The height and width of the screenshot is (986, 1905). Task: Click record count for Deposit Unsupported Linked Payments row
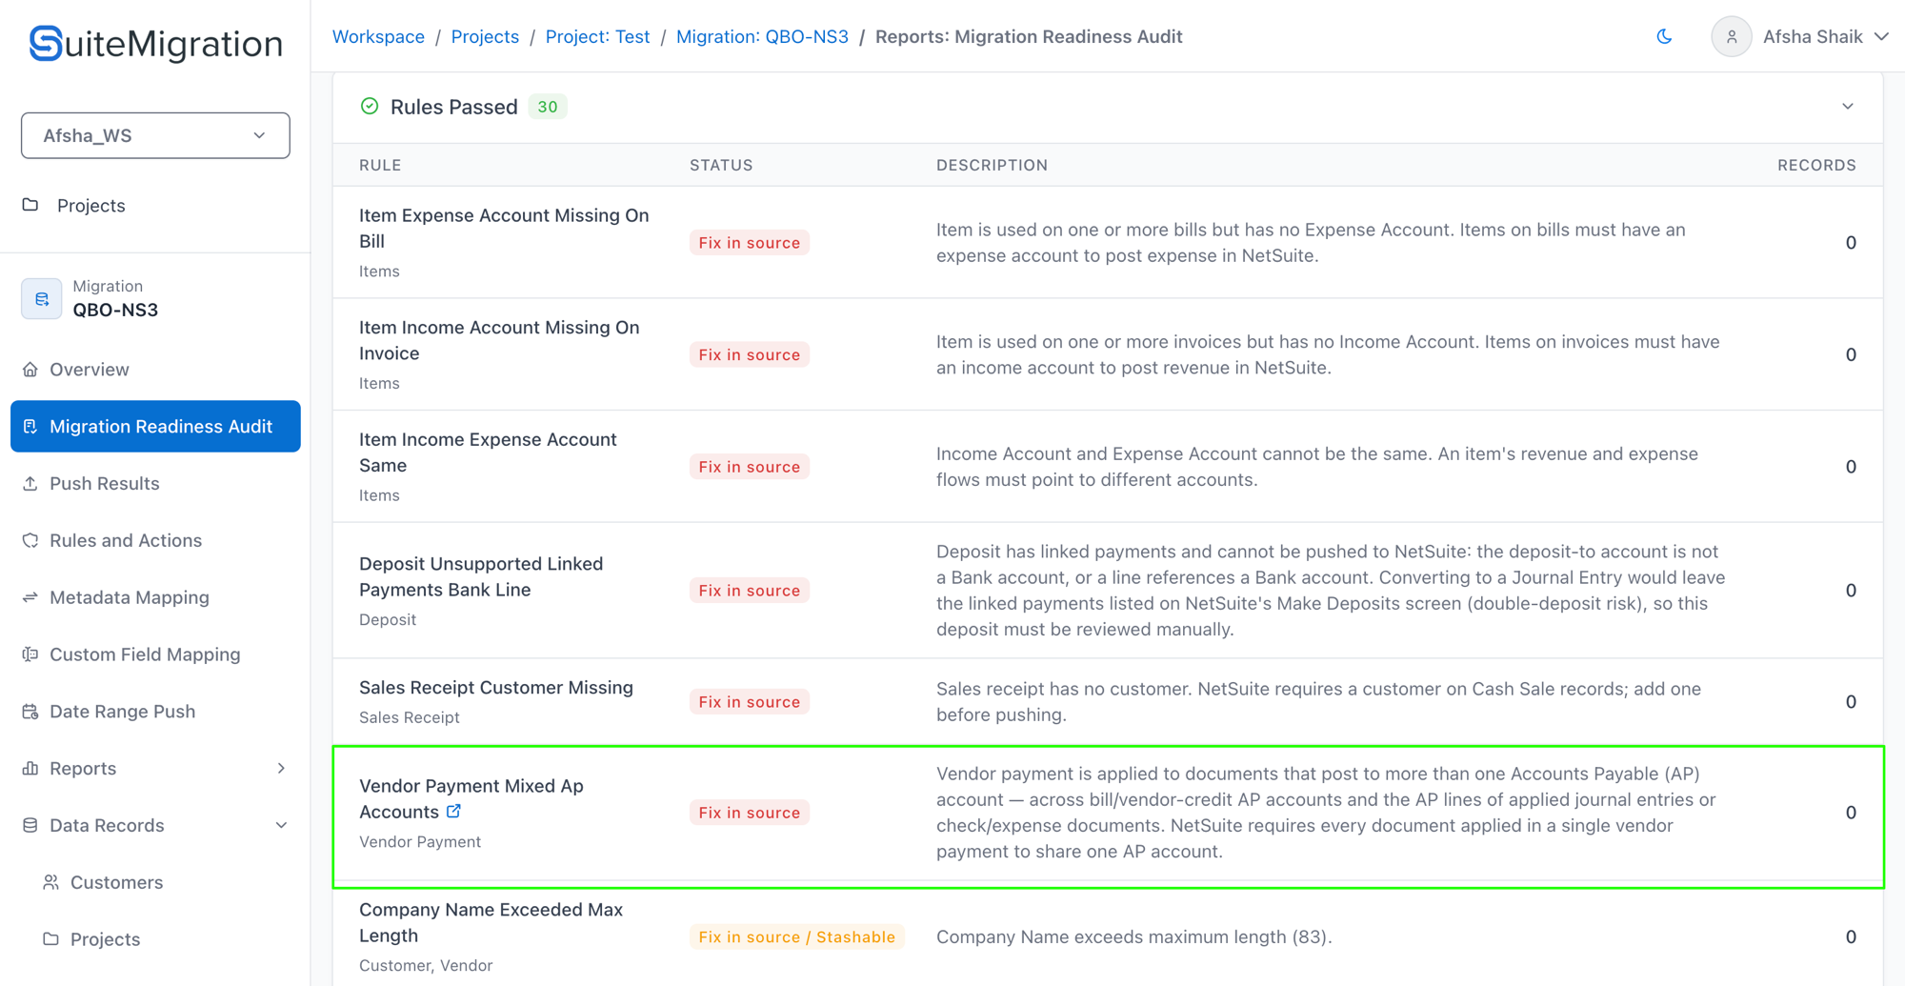point(1851,591)
